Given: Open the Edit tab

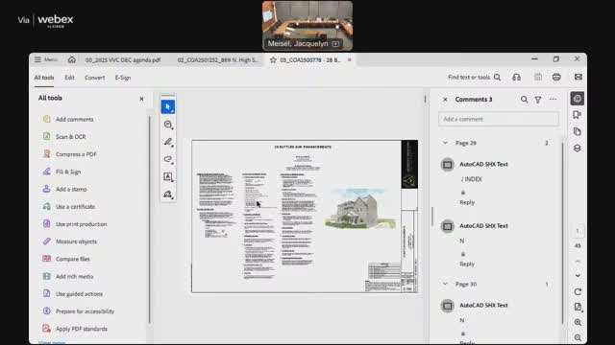Looking at the screenshot, I should pos(69,78).
